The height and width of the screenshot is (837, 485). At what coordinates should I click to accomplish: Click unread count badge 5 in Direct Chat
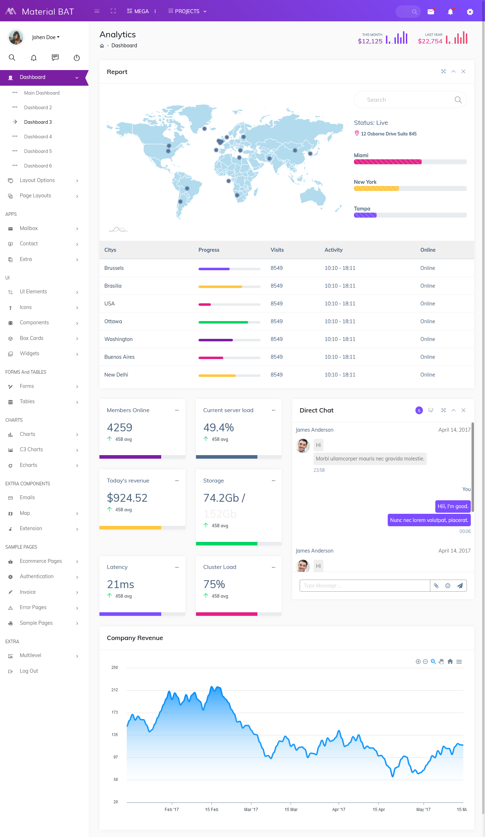419,411
